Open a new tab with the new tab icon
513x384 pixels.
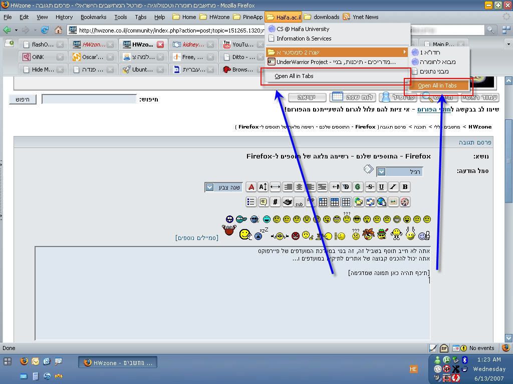point(9,43)
